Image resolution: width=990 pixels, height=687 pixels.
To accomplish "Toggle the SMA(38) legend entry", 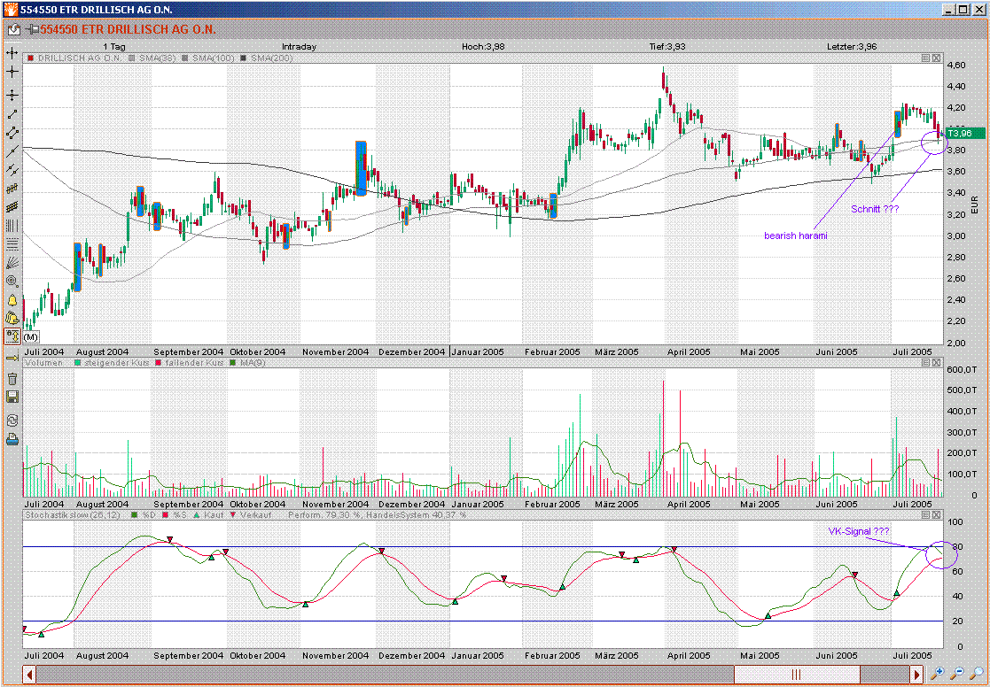I will tap(152, 58).
